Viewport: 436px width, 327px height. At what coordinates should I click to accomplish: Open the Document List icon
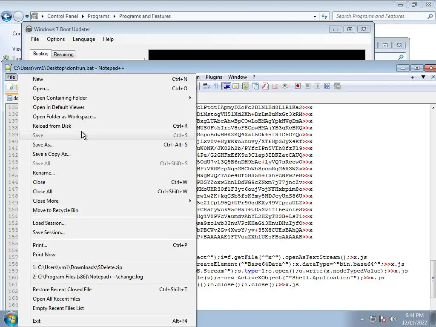(255, 86)
